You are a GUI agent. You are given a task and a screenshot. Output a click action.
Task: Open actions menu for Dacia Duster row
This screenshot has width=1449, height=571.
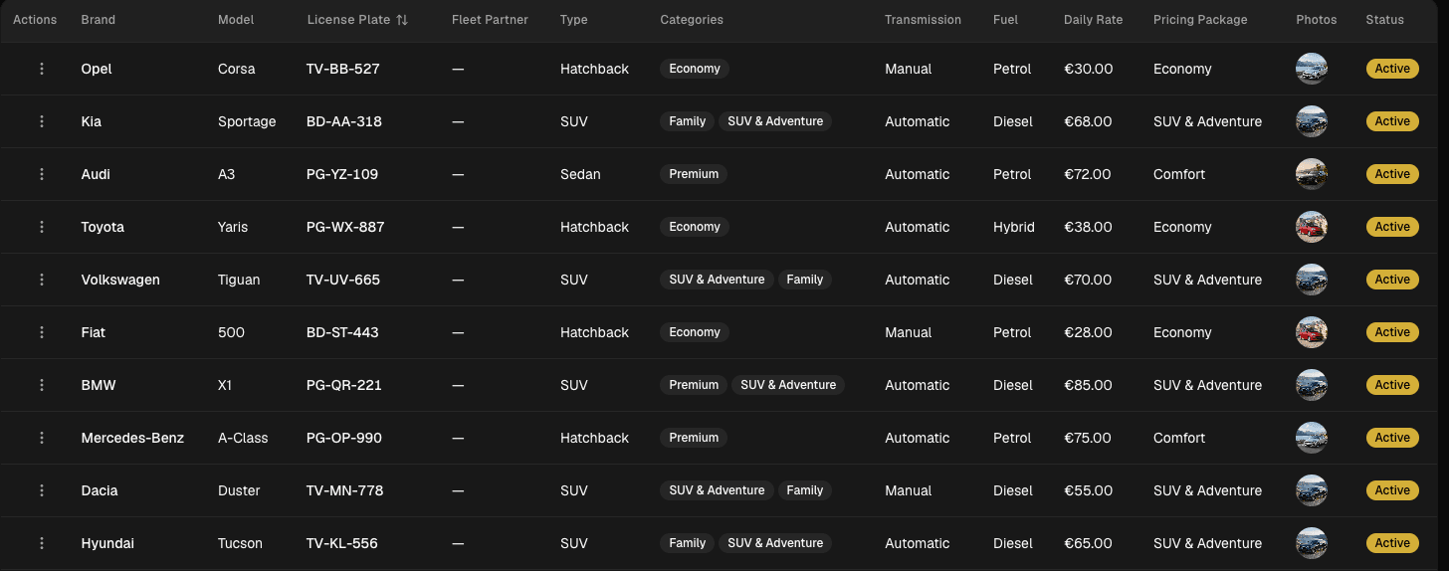coord(42,490)
